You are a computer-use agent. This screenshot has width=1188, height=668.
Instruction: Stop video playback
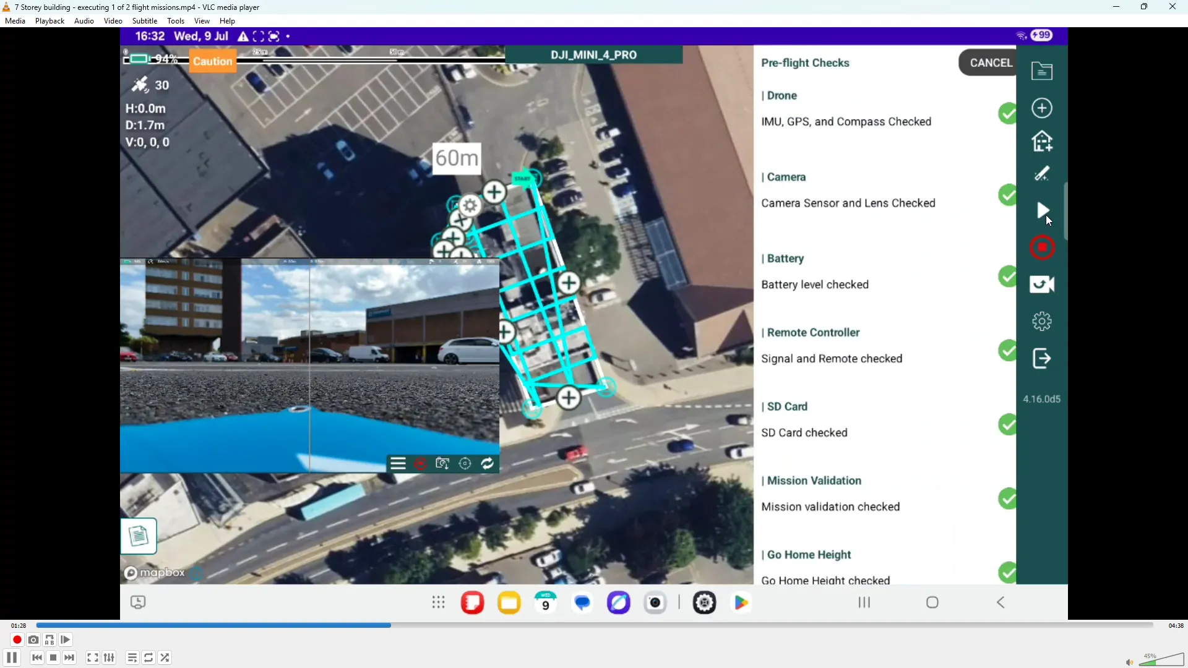(x=53, y=657)
